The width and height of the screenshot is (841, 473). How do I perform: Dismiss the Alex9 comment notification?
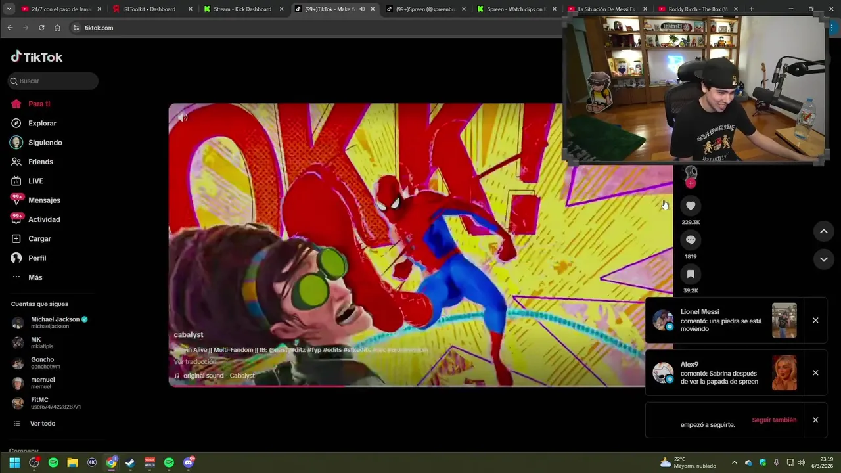click(815, 373)
